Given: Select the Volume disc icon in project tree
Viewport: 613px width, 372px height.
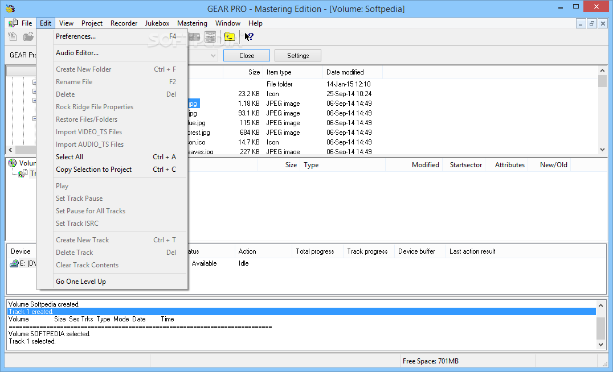Looking at the screenshot, I should pyautogui.click(x=13, y=163).
